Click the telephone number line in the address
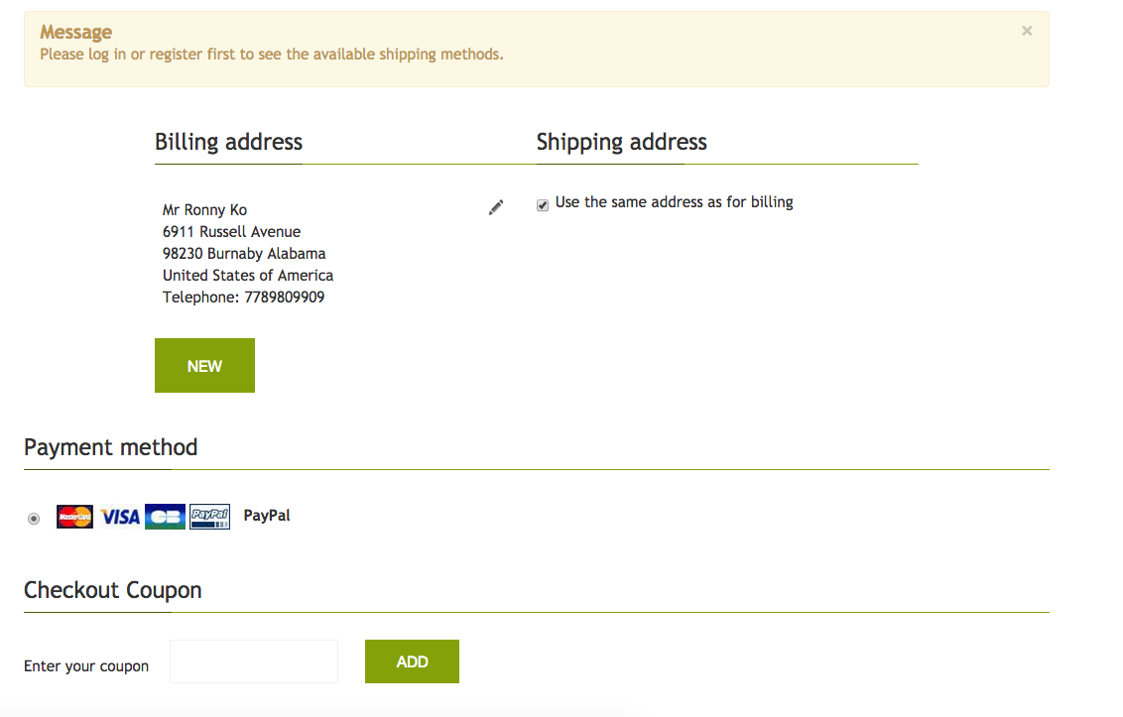Viewport: 1123px width, 717px height. (x=243, y=298)
